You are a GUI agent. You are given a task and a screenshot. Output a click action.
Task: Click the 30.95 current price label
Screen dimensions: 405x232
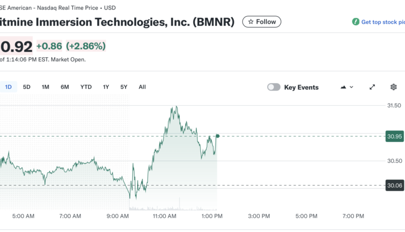tap(395, 137)
